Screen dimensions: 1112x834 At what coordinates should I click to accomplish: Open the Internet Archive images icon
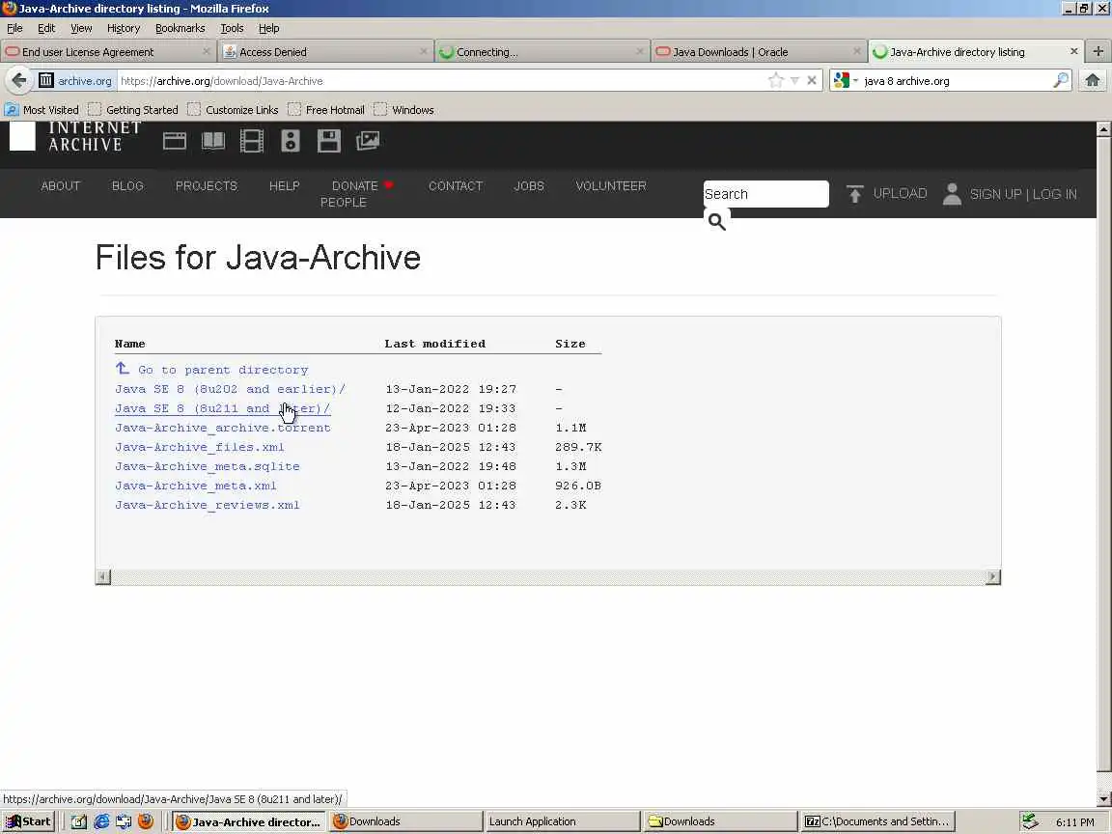point(368,141)
